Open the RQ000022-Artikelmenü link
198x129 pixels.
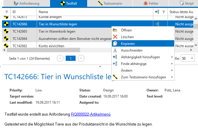click(91, 114)
